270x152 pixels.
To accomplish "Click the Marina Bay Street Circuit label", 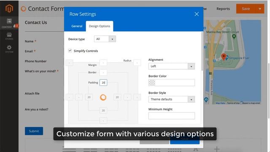I will (222, 32).
